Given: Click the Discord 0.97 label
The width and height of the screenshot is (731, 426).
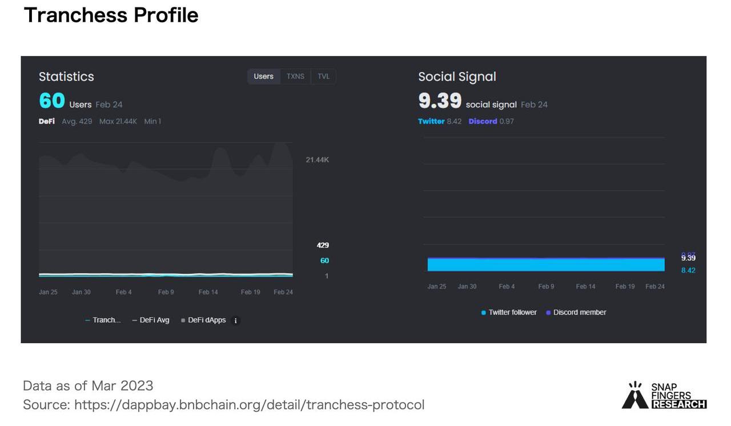Looking at the screenshot, I should tap(491, 122).
